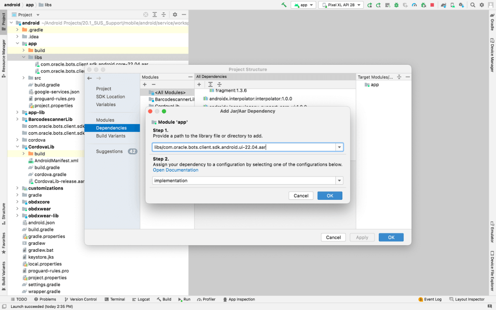Click Expand All in Project panel header
Viewport: 496px width, 310px height.
point(155,14)
